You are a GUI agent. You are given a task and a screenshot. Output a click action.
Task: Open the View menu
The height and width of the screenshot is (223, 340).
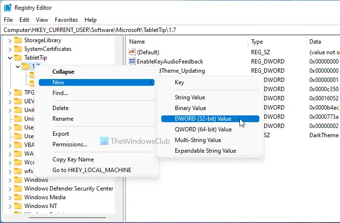coord(42,20)
